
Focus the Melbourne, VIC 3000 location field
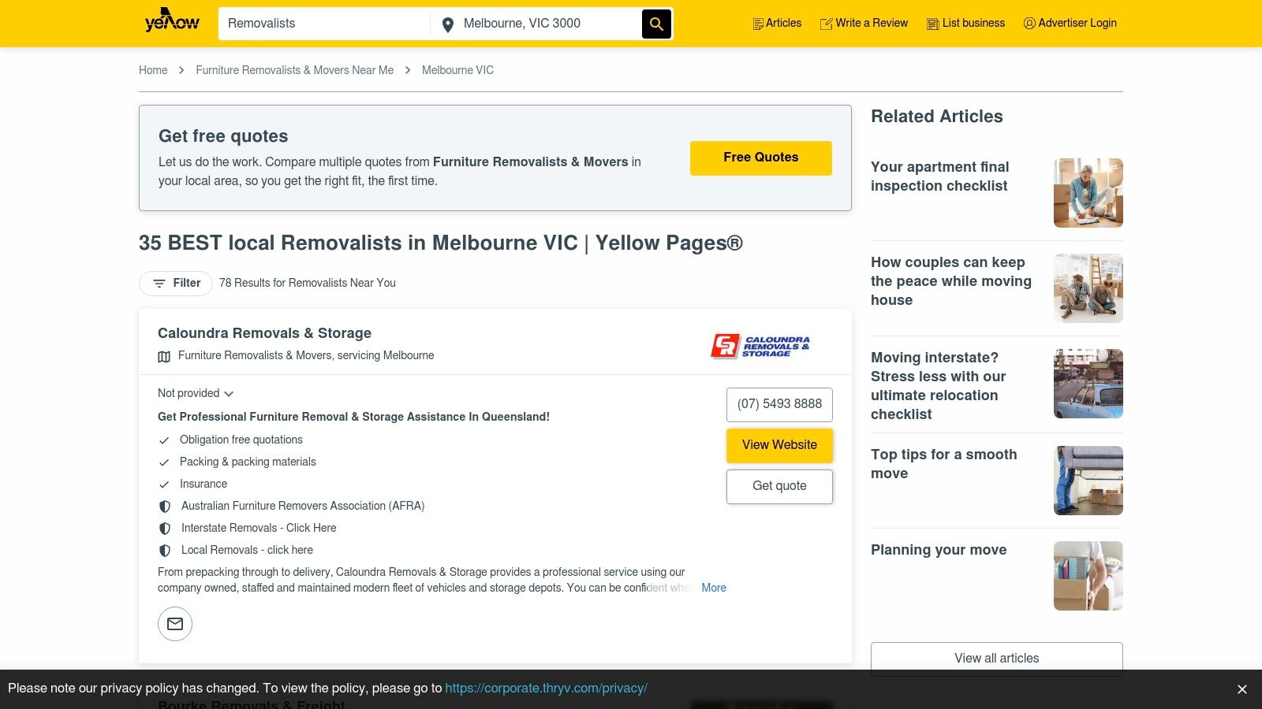[550, 24]
